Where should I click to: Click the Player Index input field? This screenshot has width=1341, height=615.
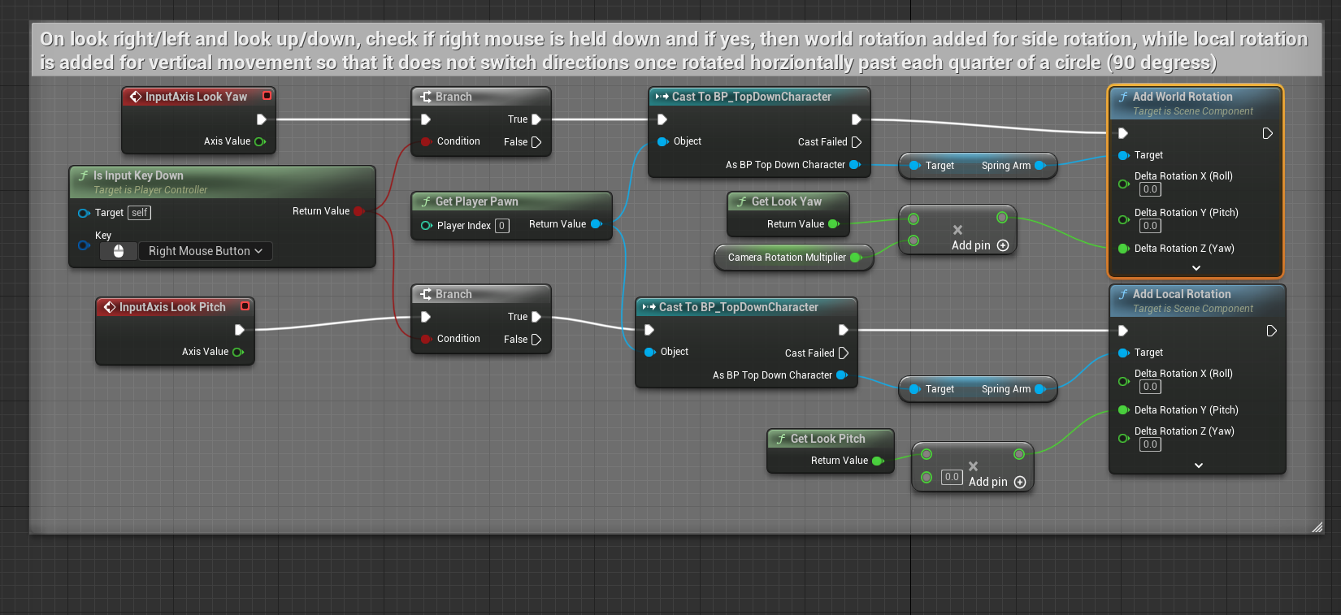click(502, 226)
